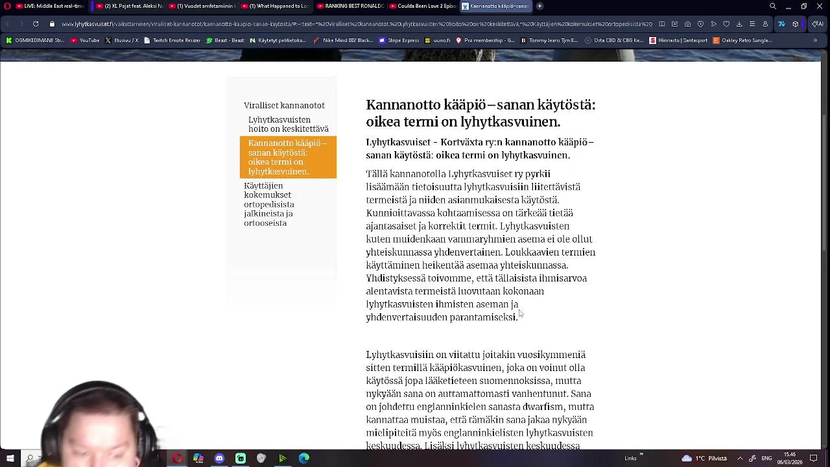Click the site lock icon in address bar
830x467 pixels.
[52, 24]
